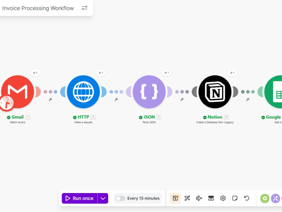Screen dimensions: 282x212
Task: Click the Gmail module label
Action: [x=17, y=117]
